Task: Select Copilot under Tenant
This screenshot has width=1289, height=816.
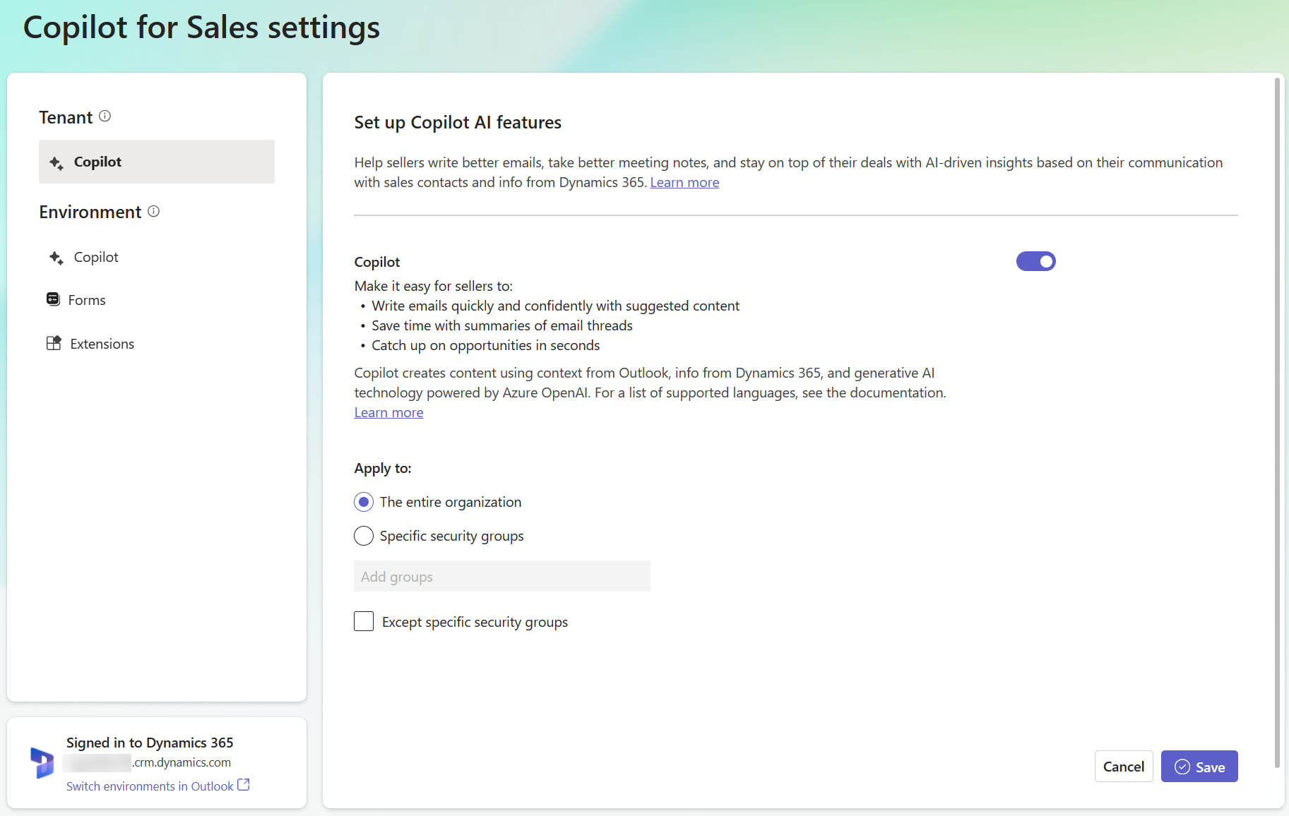Action: (x=157, y=162)
